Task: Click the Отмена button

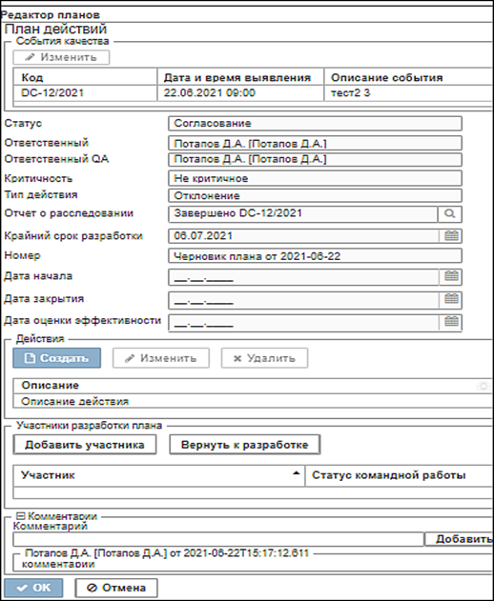Action: (x=116, y=588)
